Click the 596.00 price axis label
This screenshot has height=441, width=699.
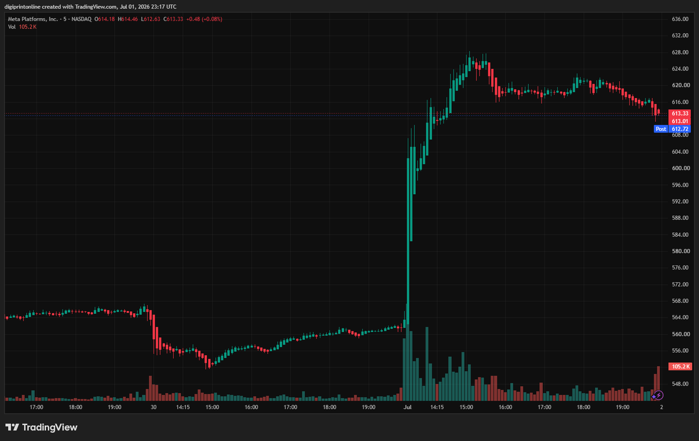680,185
